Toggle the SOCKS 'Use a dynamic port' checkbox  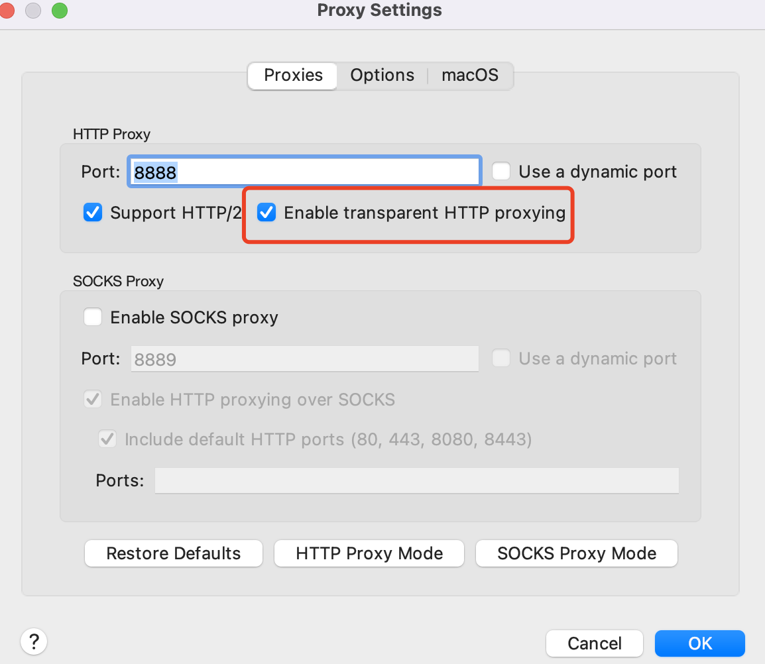tap(501, 359)
